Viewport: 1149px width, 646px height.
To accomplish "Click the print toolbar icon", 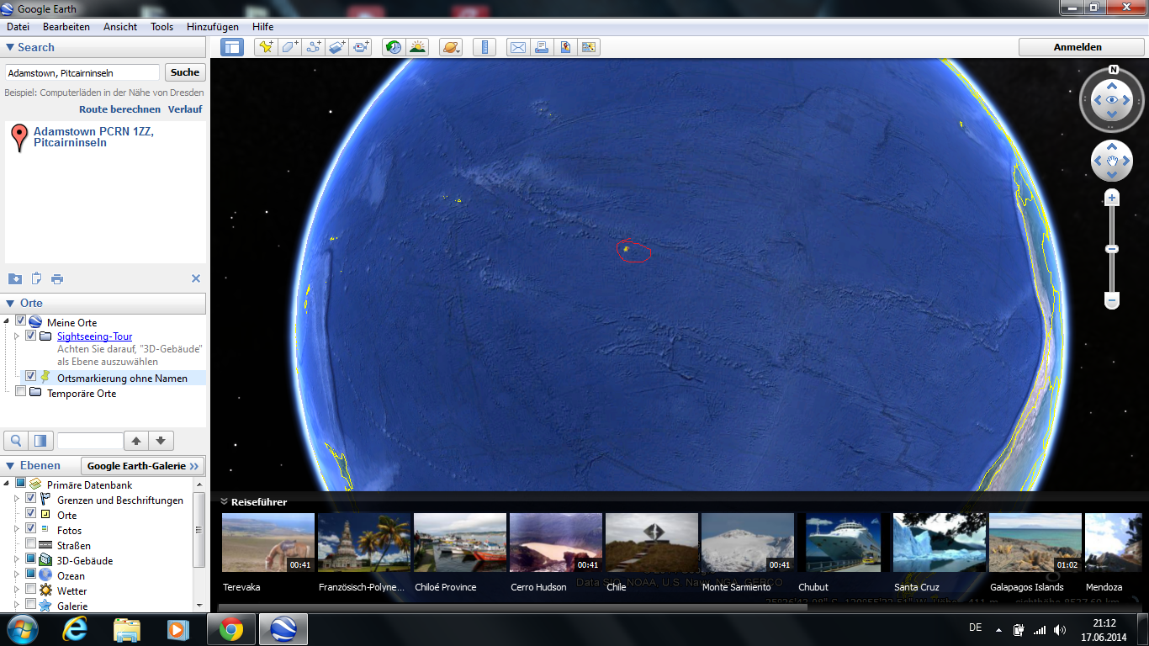I will tap(542, 47).
